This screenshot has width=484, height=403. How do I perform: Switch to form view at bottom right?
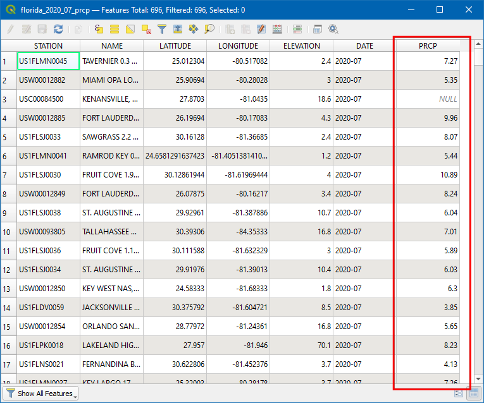(459, 394)
